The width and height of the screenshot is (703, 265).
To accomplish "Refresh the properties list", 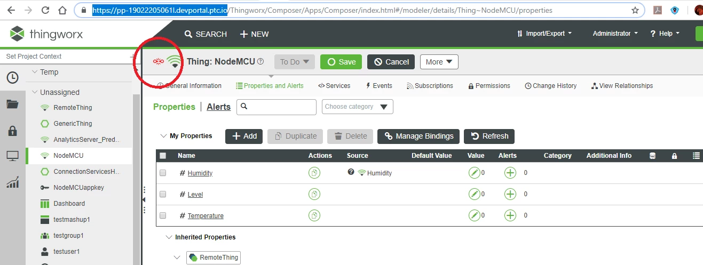I will (489, 136).
